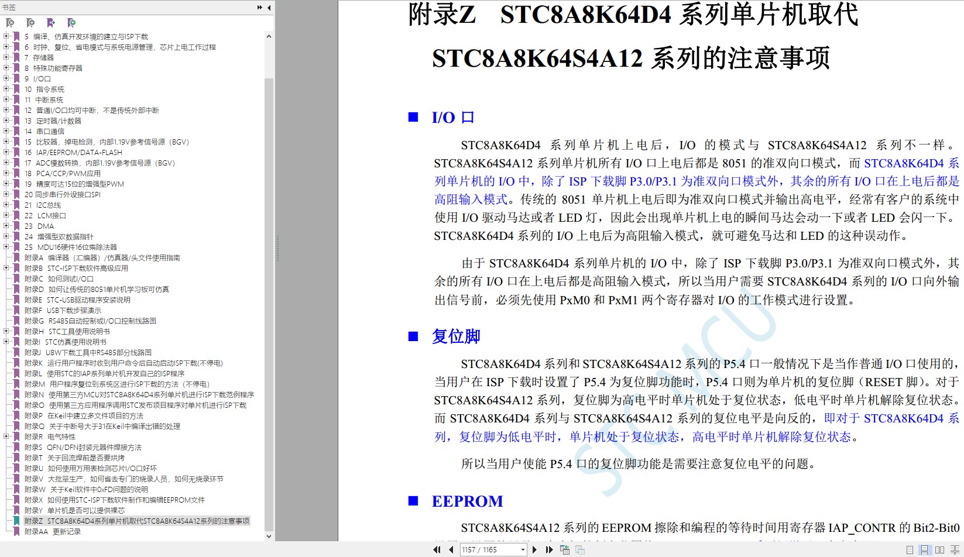This screenshot has height=557, width=964.
Task: Collapse the bookmarks panel with left arrow
Action: point(269,8)
